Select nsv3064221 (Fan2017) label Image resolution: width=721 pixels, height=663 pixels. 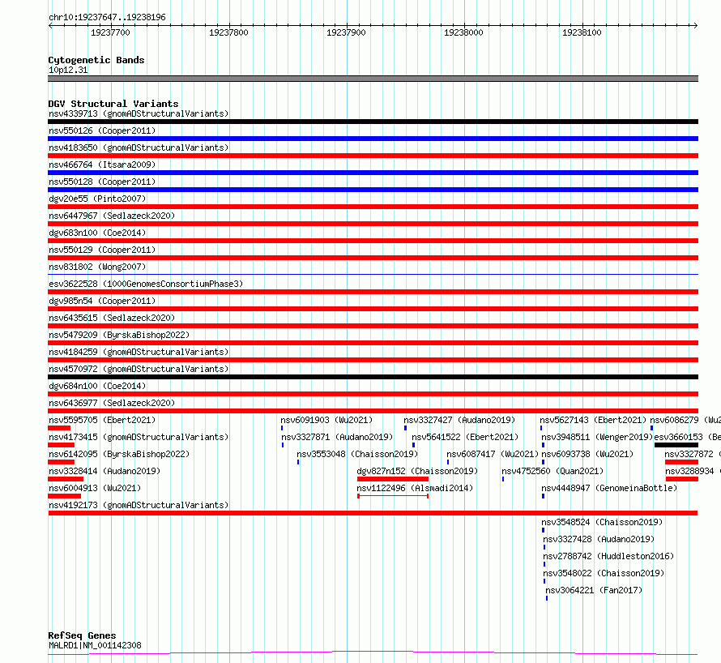point(594,590)
